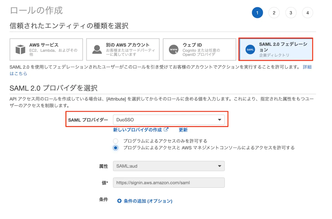The height and width of the screenshot is (219, 332).
Task: Go to step 3 indicator
Action: tap(291, 13)
